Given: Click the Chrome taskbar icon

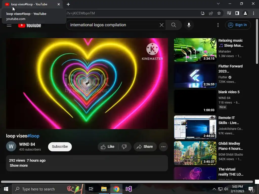Looking at the screenshot, I should 116,189.
